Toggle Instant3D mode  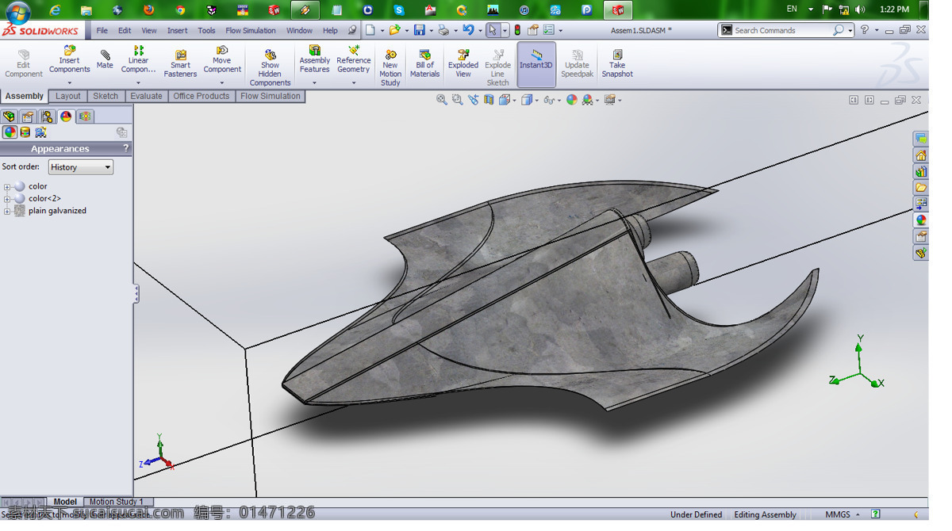(x=536, y=64)
